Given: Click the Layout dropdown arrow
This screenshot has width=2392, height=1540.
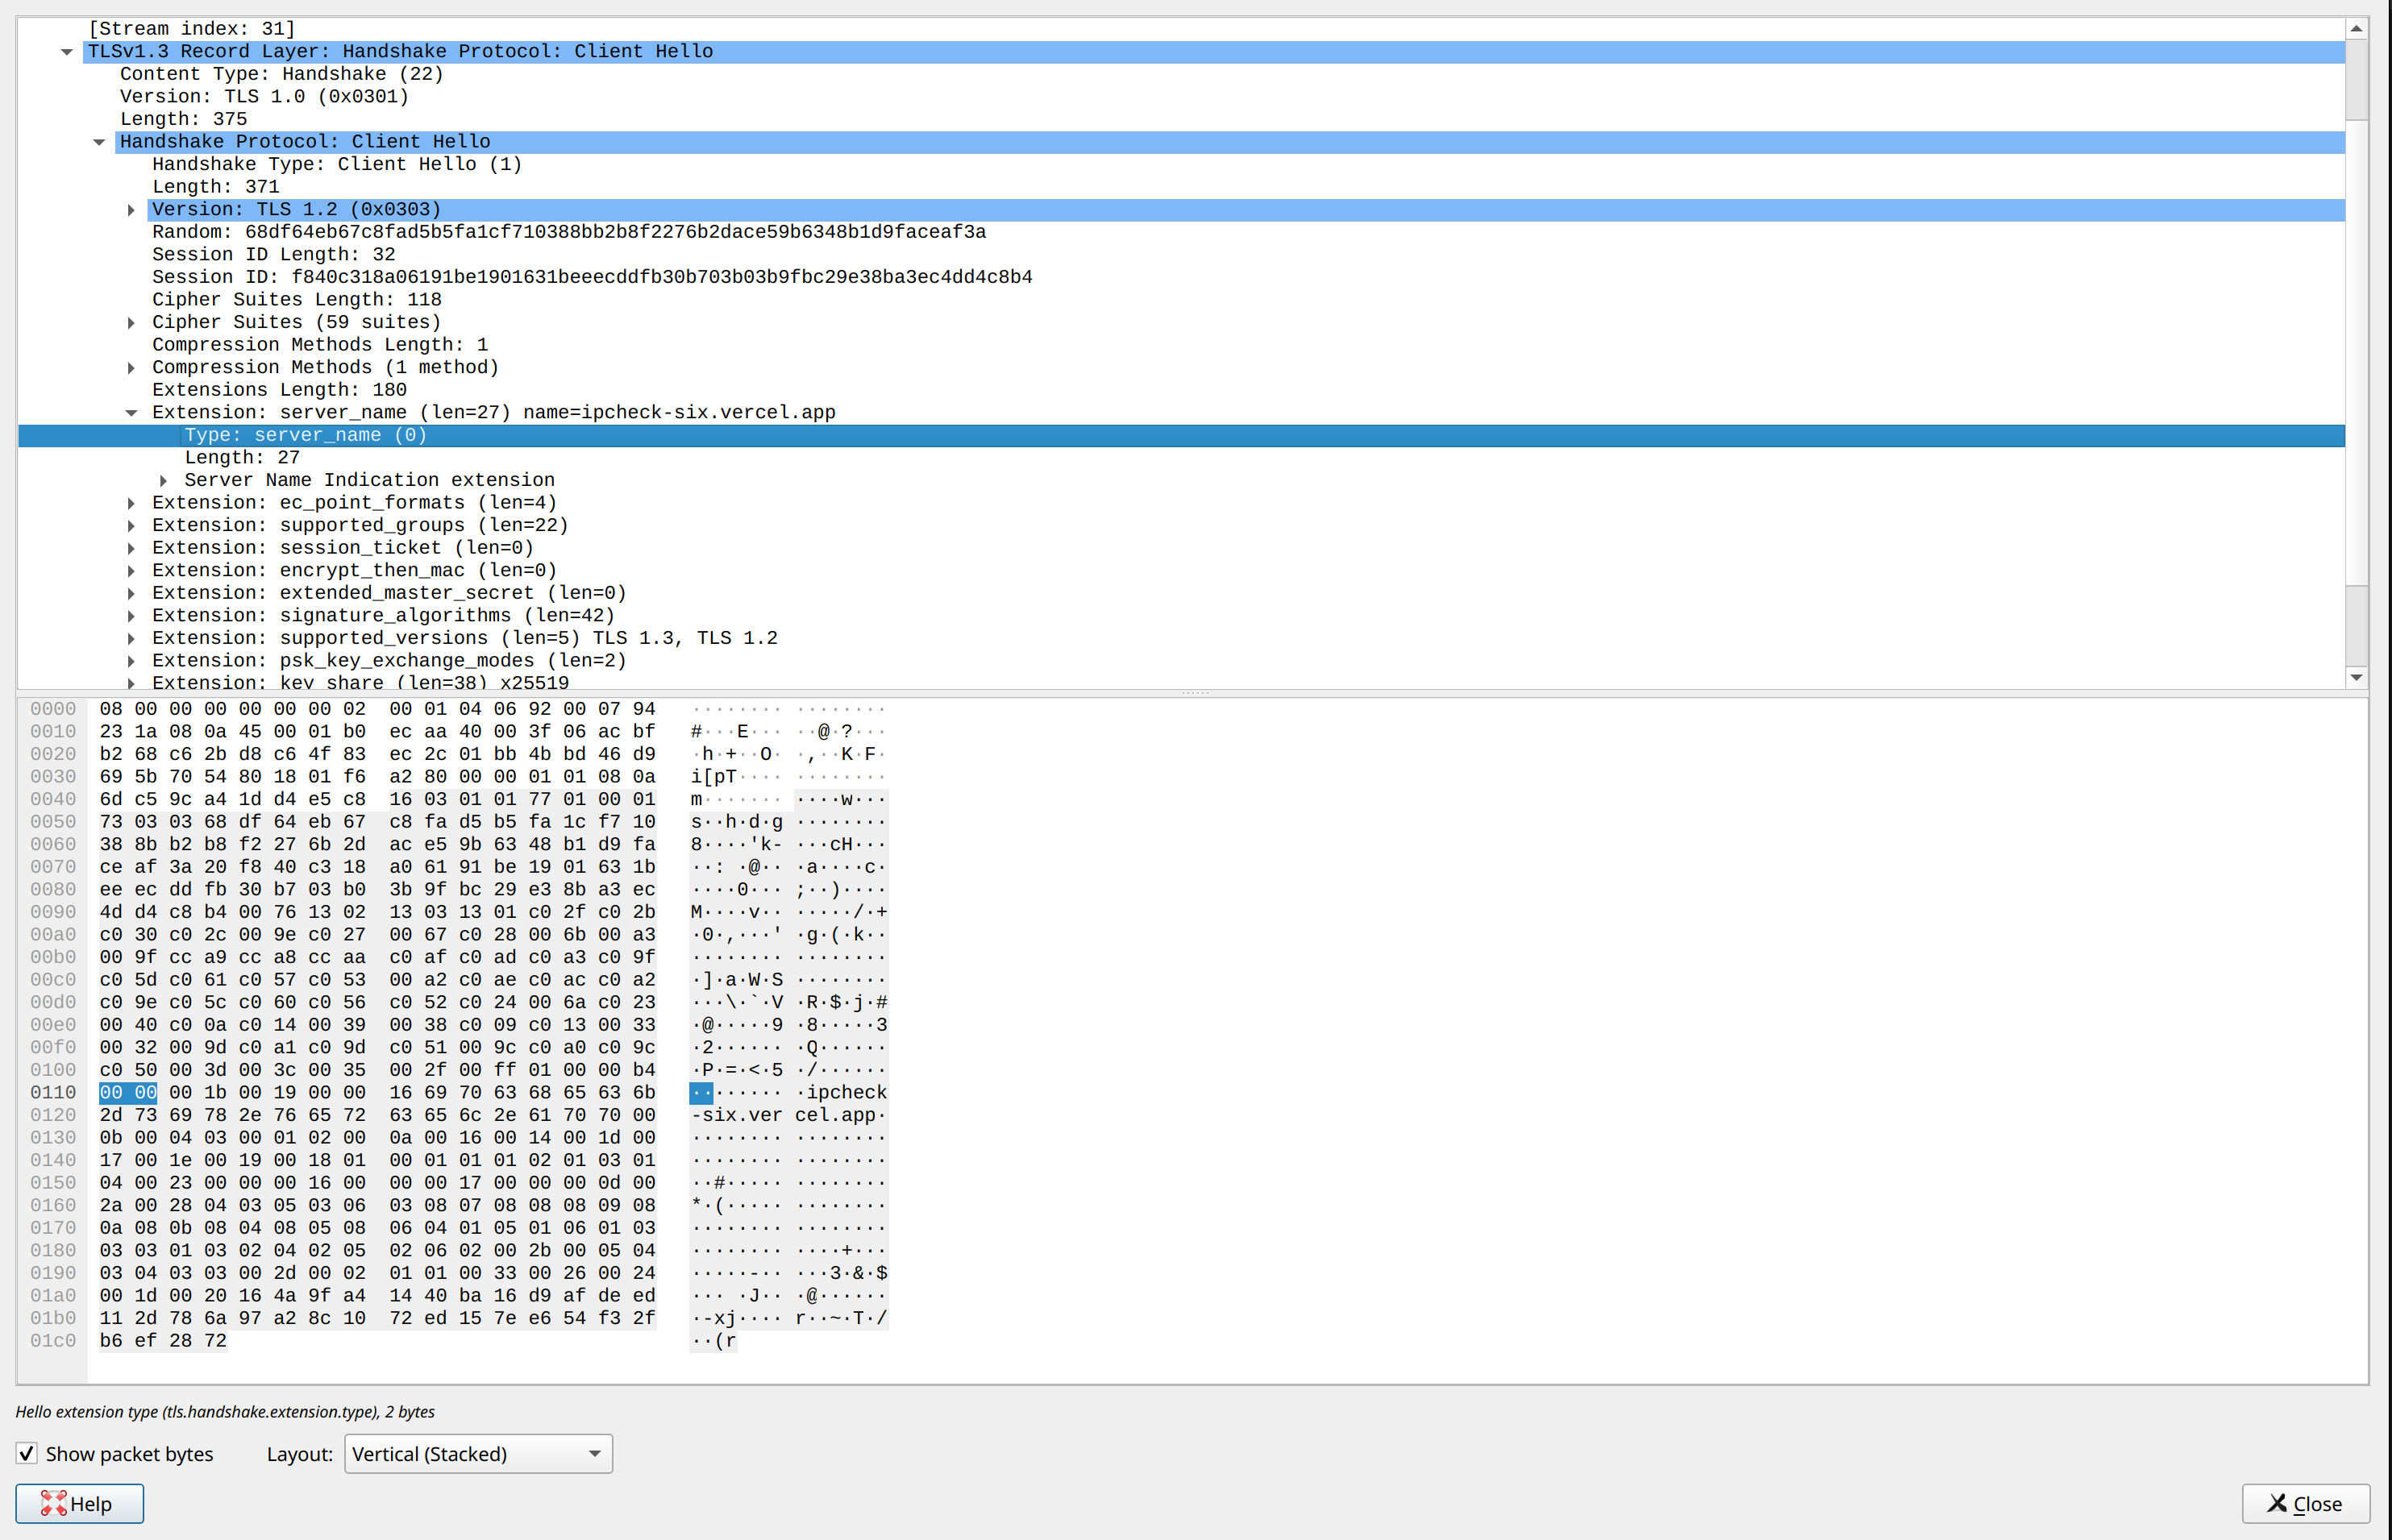Looking at the screenshot, I should point(594,1453).
